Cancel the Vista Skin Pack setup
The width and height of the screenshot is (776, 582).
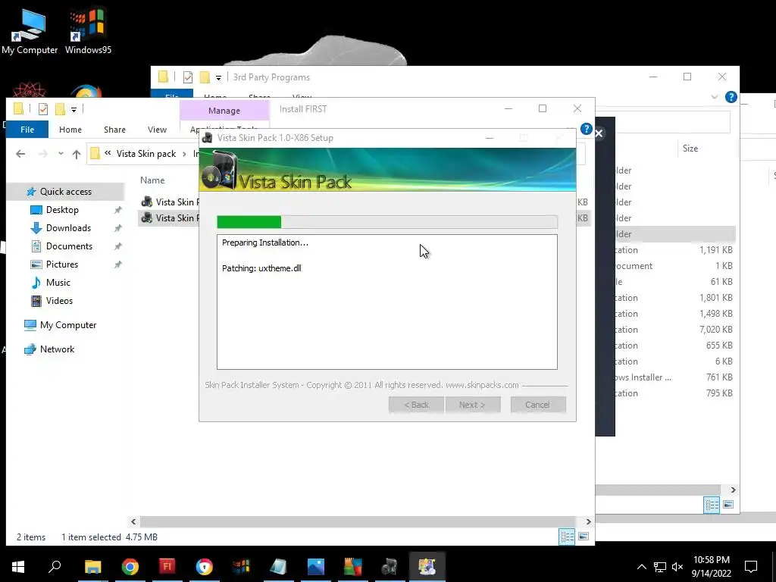(x=538, y=405)
